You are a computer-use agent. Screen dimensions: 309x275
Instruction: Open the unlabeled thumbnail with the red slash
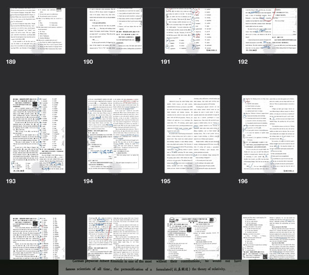pyautogui.click(x=115, y=237)
